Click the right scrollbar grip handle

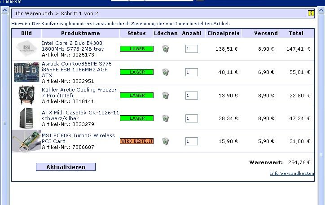pos(321,155)
